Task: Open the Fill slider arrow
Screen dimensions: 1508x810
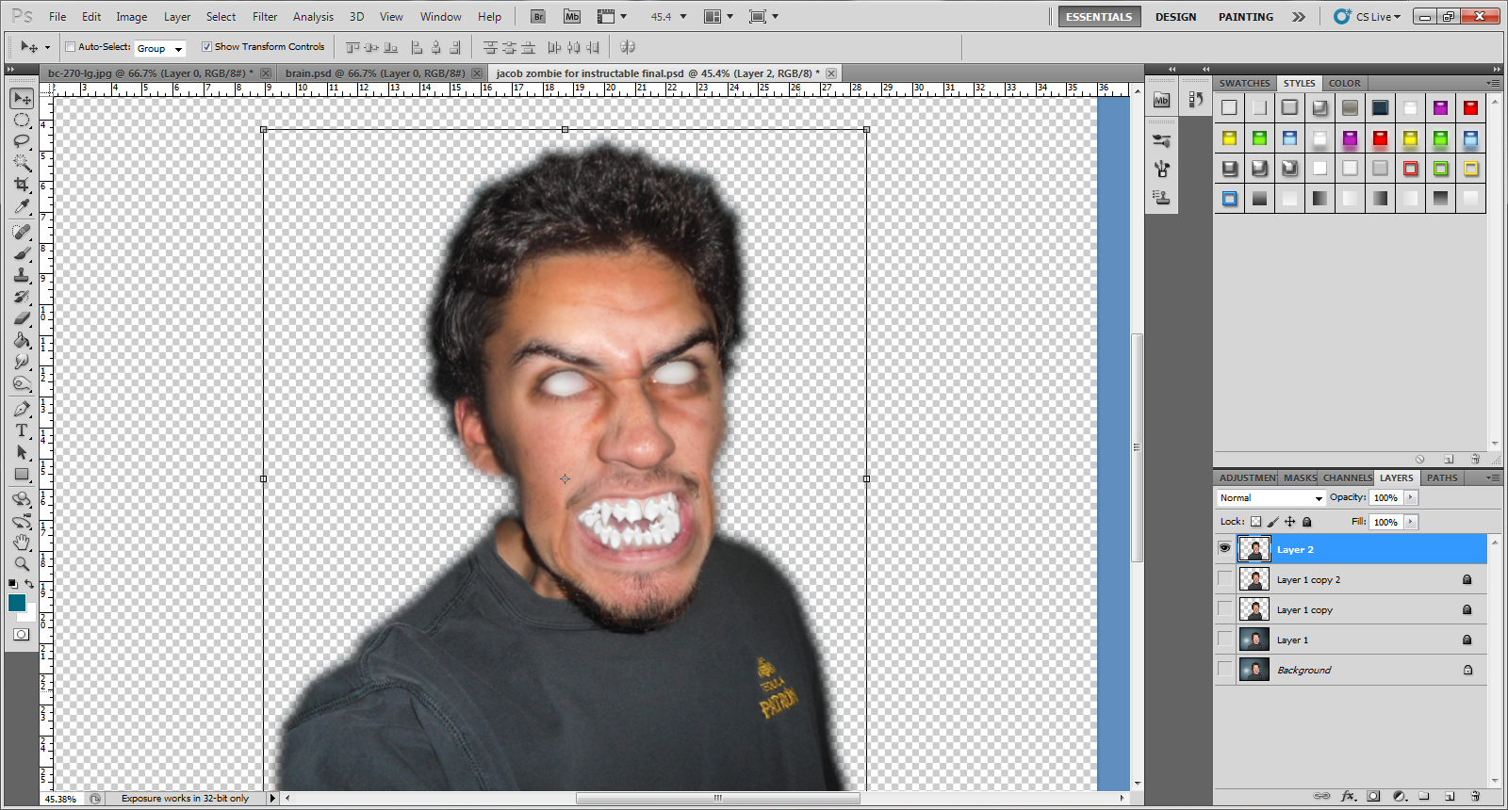Action: (x=1410, y=522)
